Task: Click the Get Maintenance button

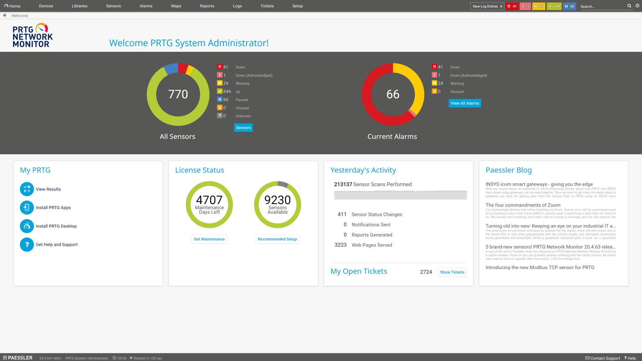Action: (209, 239)
